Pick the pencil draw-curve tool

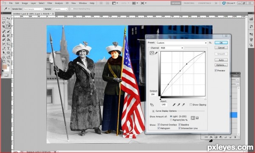pyautogui.click(x=156, y=53)
